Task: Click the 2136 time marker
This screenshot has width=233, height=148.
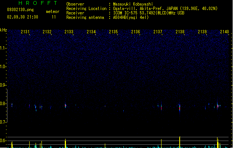Action: 136,32
